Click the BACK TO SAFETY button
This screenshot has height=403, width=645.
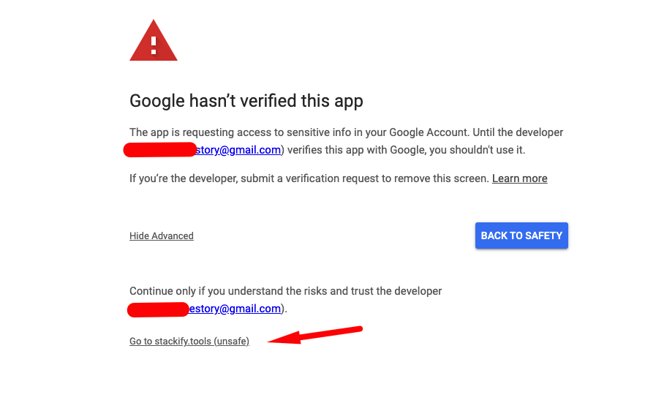[x=521, y=236]
